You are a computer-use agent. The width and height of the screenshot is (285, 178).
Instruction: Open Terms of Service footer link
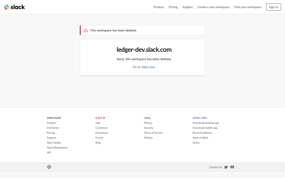[153, 133]
